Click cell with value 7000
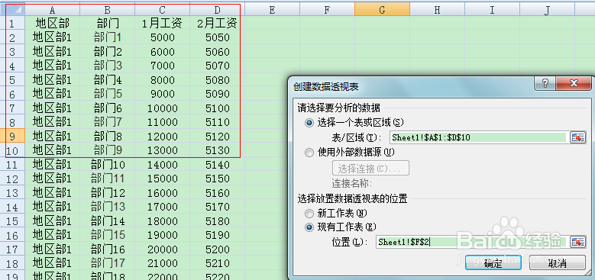Screen dimensions: 595x280 point(163,66)
